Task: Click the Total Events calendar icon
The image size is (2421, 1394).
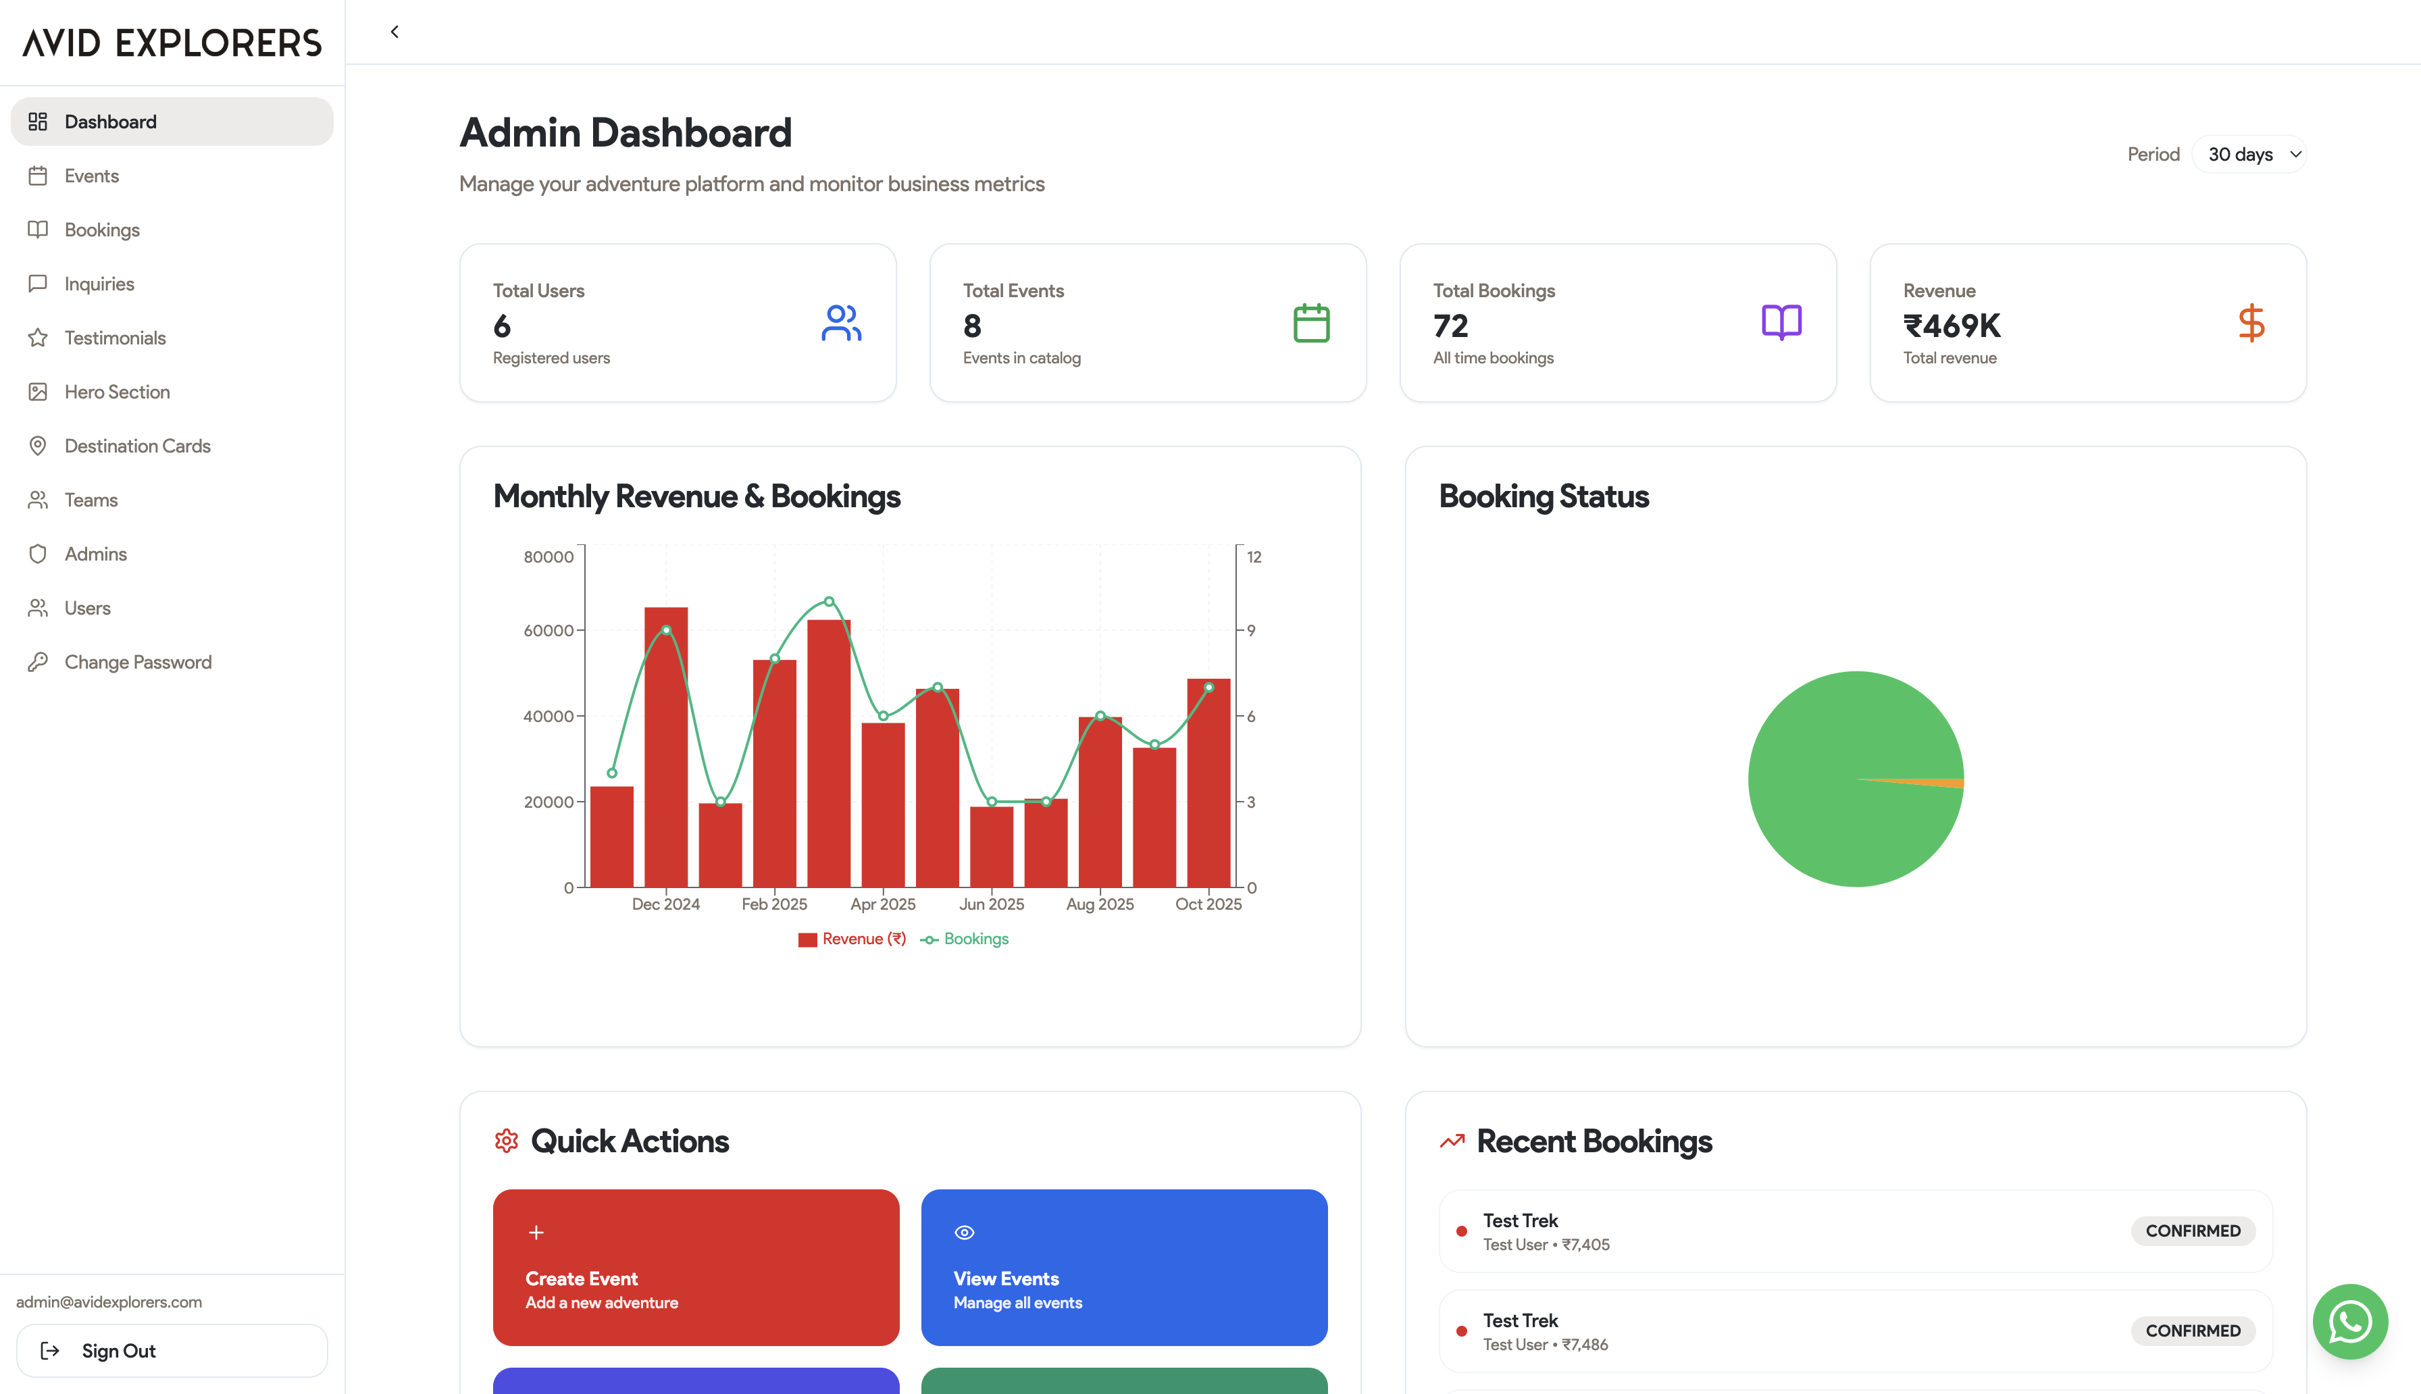Action: point(1310,323)
